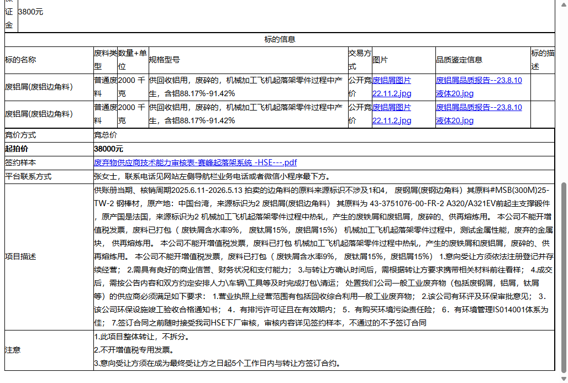Click the 起拍价 bold label

[17, 149]
